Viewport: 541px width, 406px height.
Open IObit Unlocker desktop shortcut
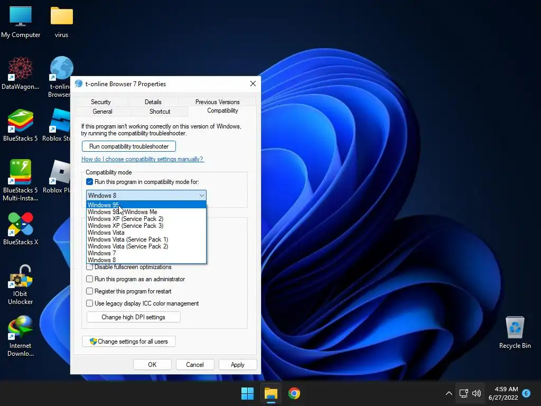21,284
